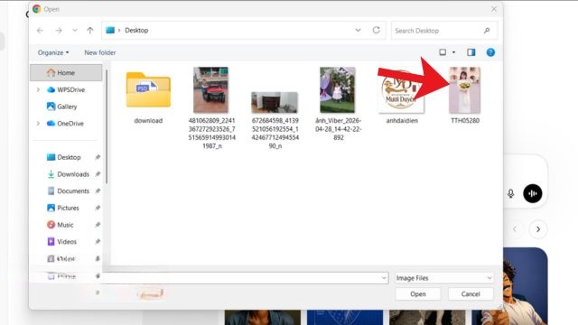
Task: Select the TTH05280 image thumbnail
Action: [x=465, y=90]
